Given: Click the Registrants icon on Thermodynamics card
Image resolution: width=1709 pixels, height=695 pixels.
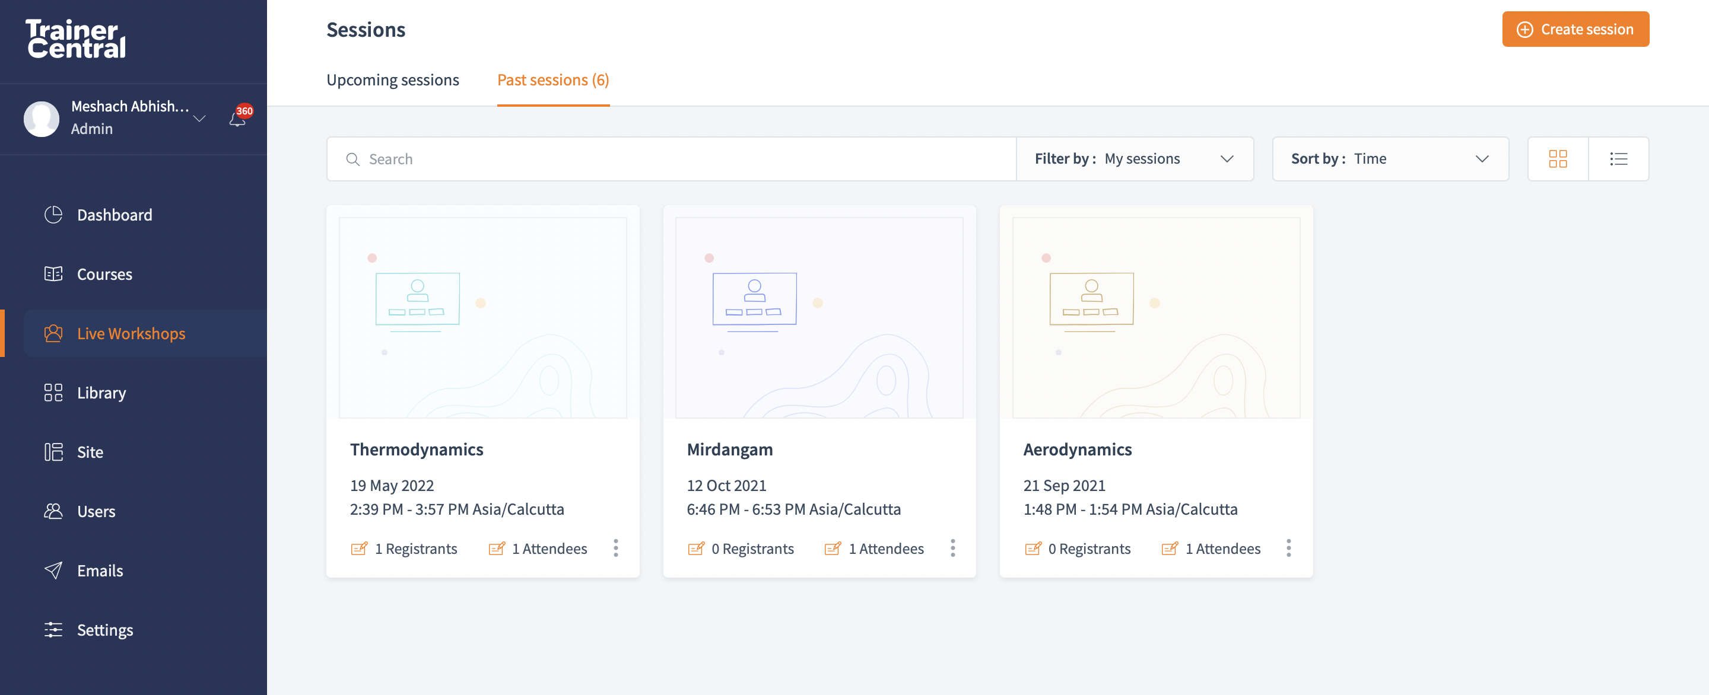Looking at the screenshot, I should [x=359, y=549].
